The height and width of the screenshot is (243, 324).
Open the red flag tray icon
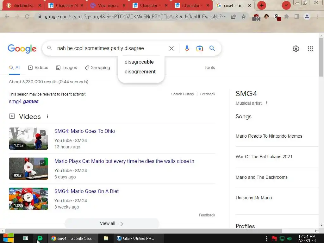(274, 239)
